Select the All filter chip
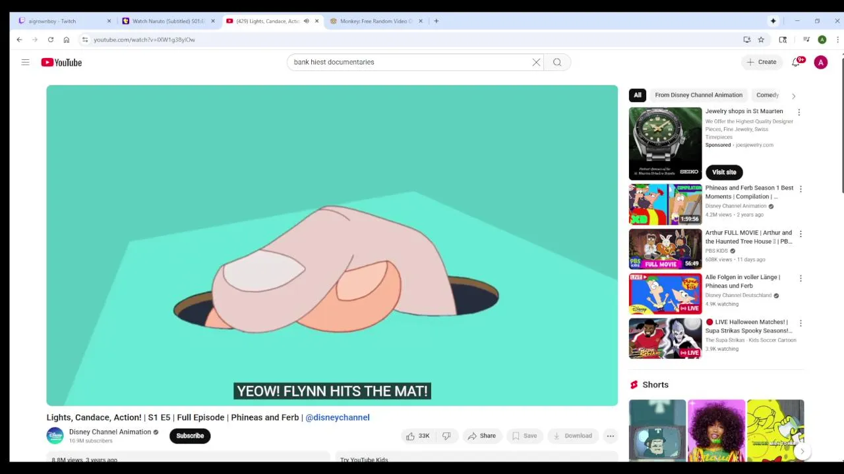 (x=637, y=95)
